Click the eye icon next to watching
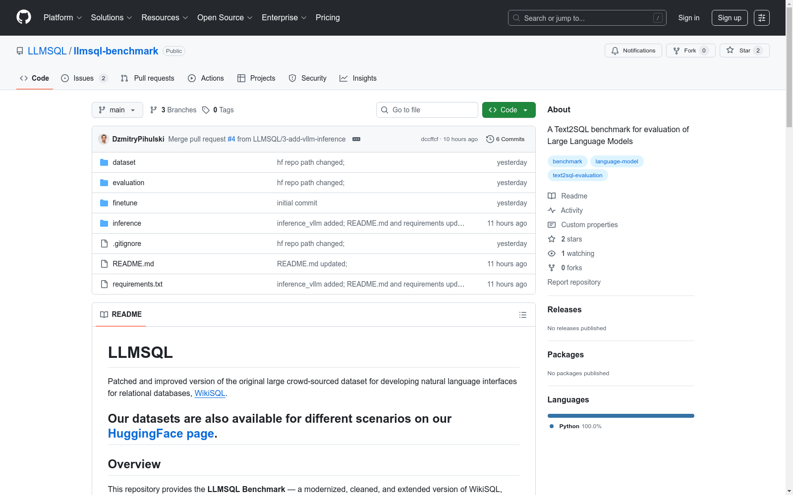Viewport: 793px width, 495px height. click(x=552, y=253)
